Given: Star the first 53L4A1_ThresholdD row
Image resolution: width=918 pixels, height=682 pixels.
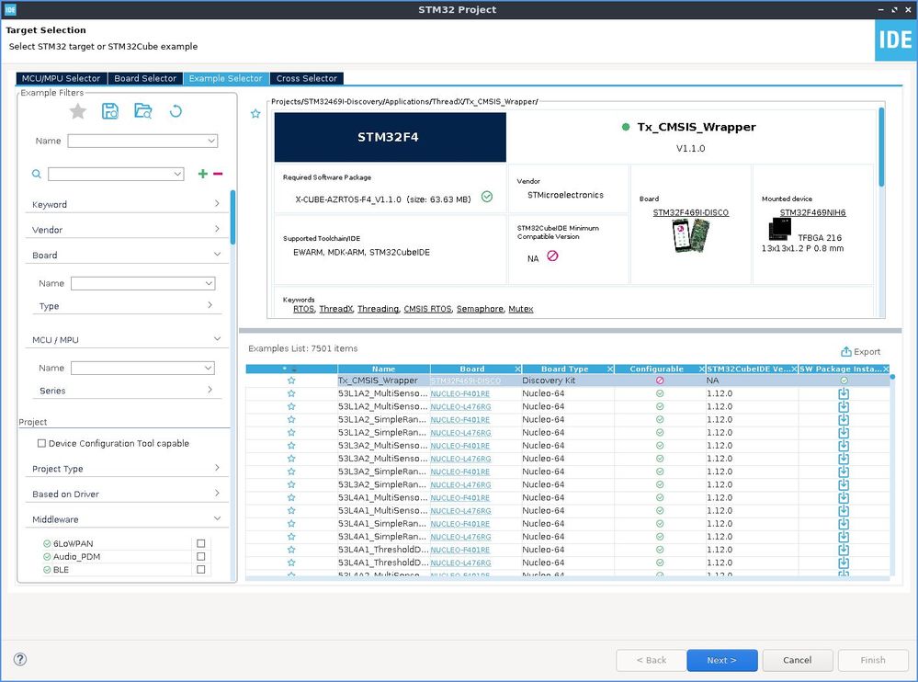Looking at the screenshot, I should click(x=291, y=550).
